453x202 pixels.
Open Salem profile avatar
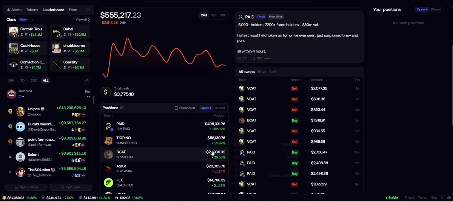20,157
